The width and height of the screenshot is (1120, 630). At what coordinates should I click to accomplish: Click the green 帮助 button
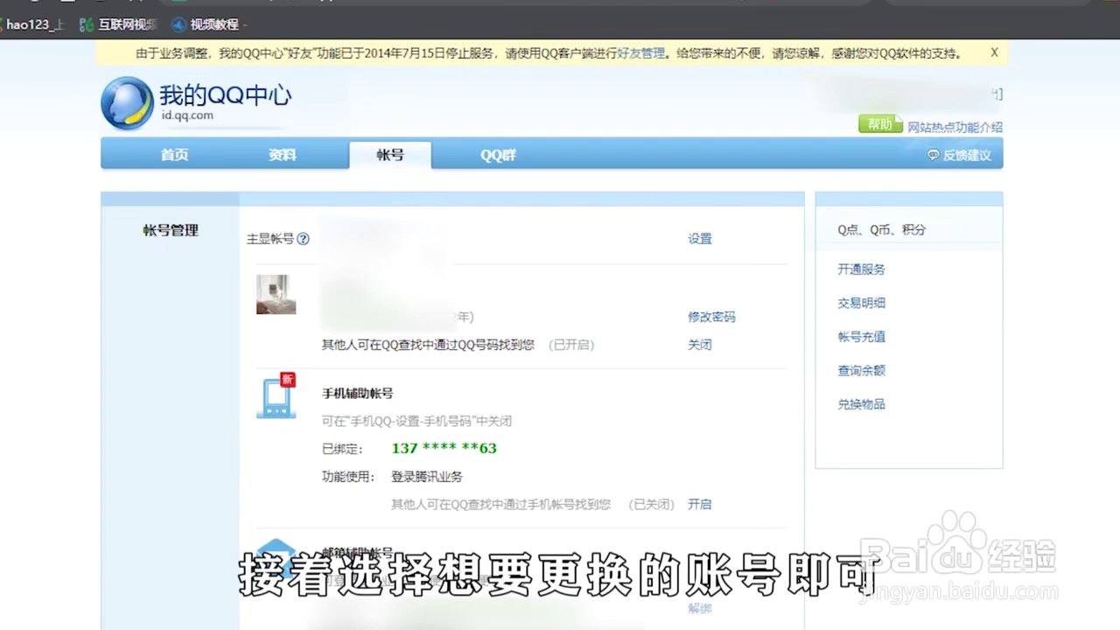tap(879, 124)
